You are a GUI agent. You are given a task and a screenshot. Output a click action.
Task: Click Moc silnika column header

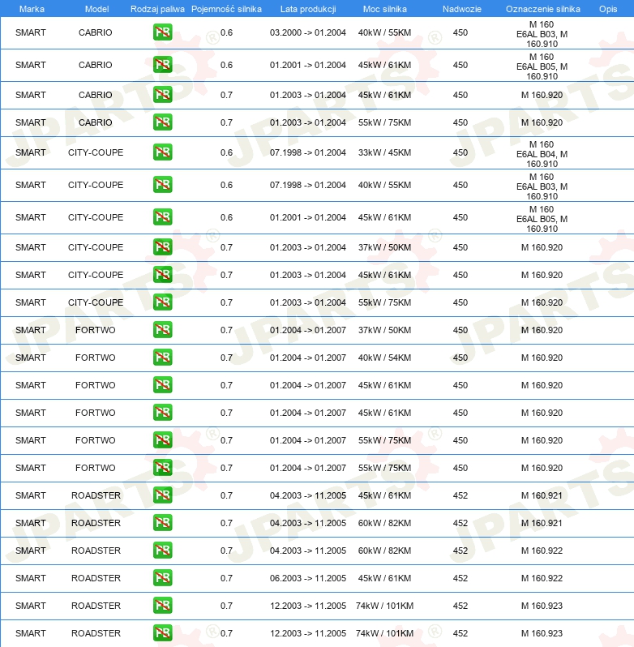(x=385, y=9)
